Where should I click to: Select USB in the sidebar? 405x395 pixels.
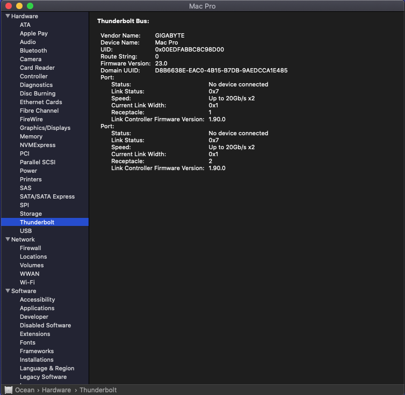pyautogui.click(x=26, y=231)
